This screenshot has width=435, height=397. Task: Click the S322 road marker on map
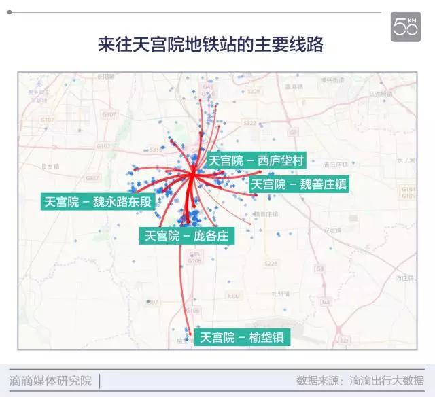pyautogui.click(x=249, y=122)
